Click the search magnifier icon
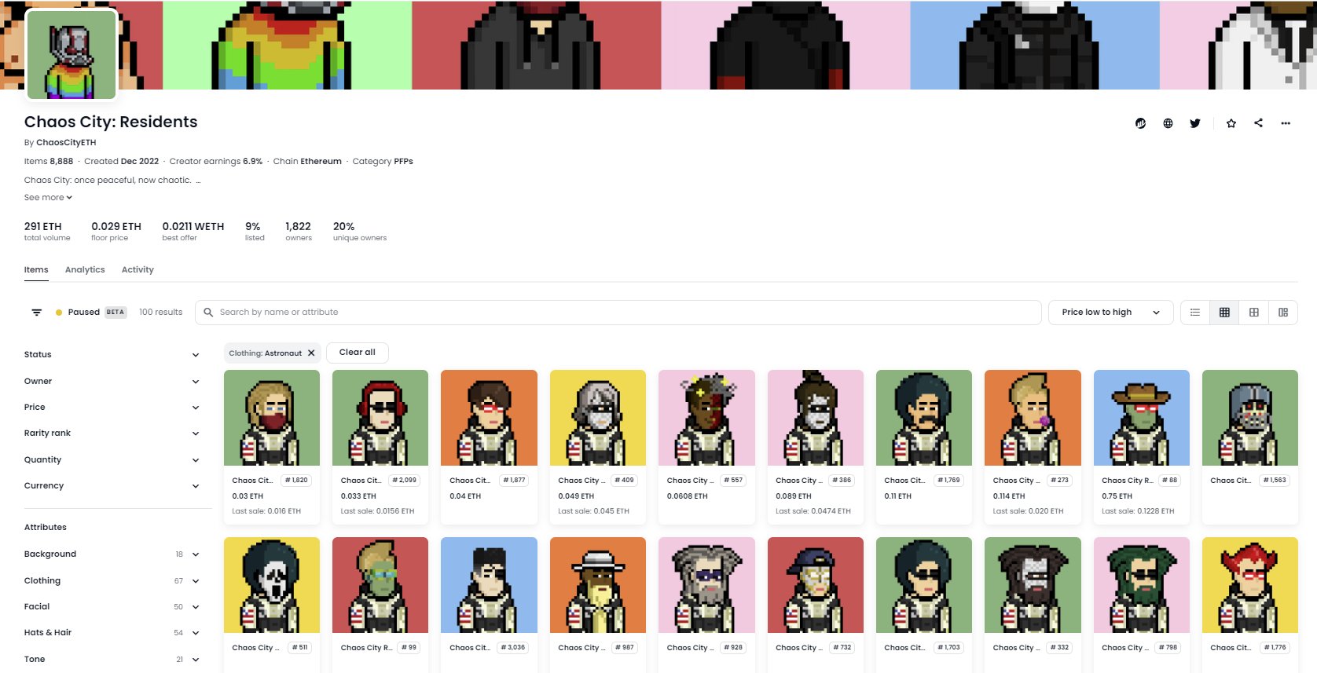The width and height of the screenshot is (1317, 673). pyautogui.click(x=208, y=313)
